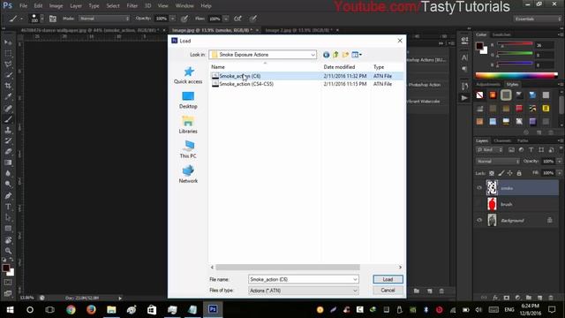Switch to the Channels tab
This screenshot has width=565, height=318.
502,140
